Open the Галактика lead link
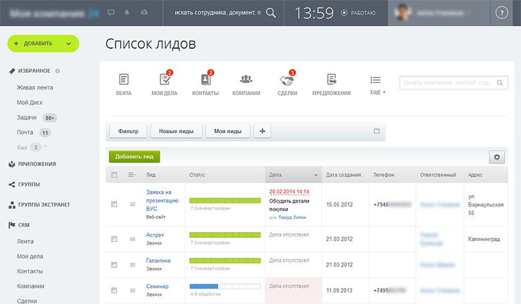Viewport: 521px width, 304px height. [x=158, y=261]
